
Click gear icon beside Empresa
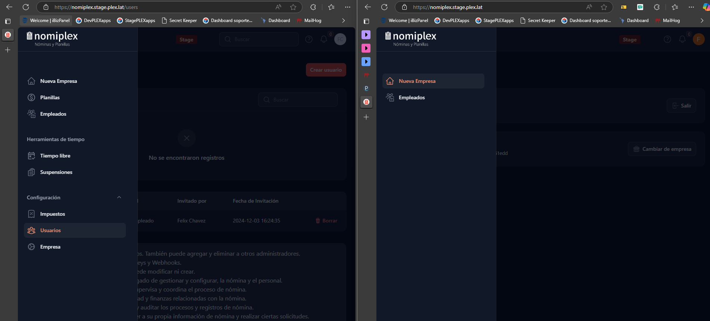coord(31,247)
